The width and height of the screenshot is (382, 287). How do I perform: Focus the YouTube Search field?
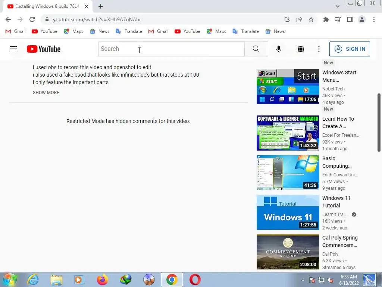point(171,49)
